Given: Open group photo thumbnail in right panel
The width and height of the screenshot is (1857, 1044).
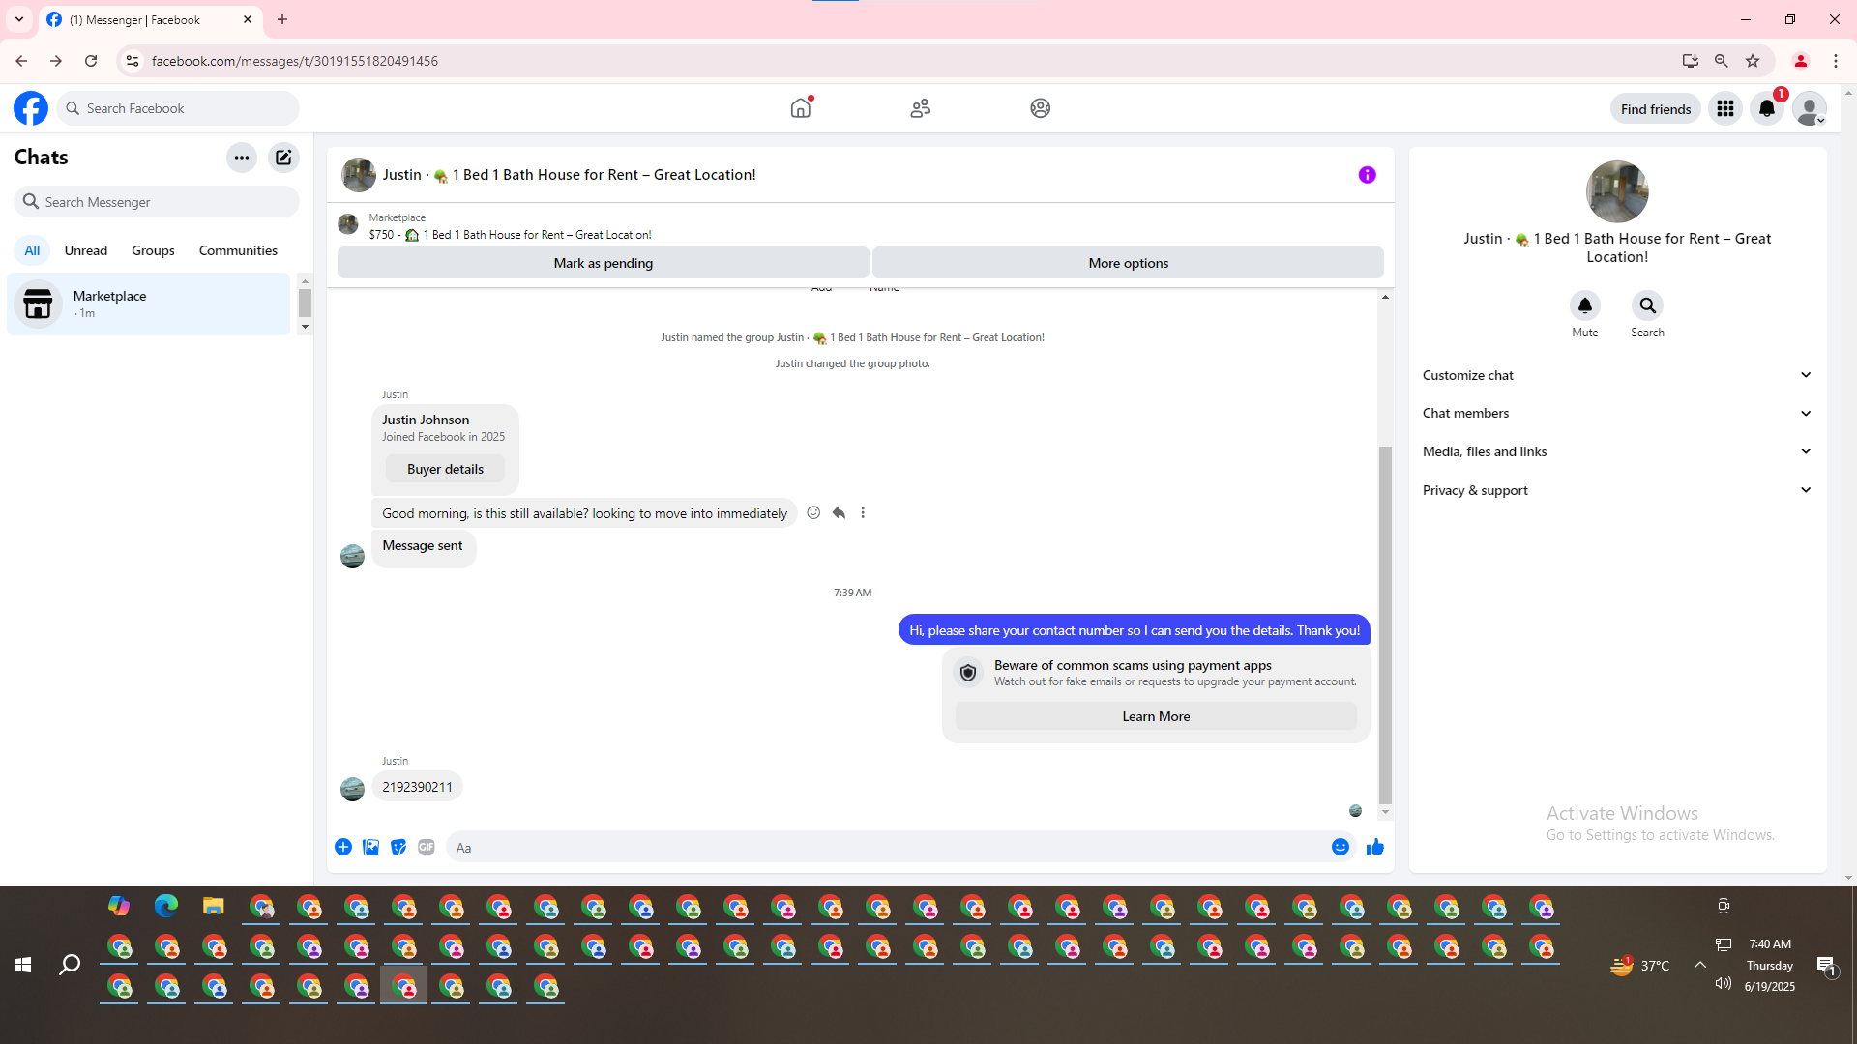Looking at the screenshot, I should pos(1617,191).
